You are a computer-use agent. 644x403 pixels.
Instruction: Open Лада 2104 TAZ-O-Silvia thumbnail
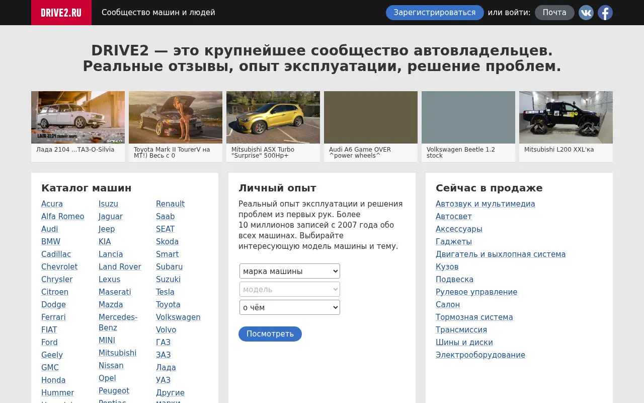78,117
